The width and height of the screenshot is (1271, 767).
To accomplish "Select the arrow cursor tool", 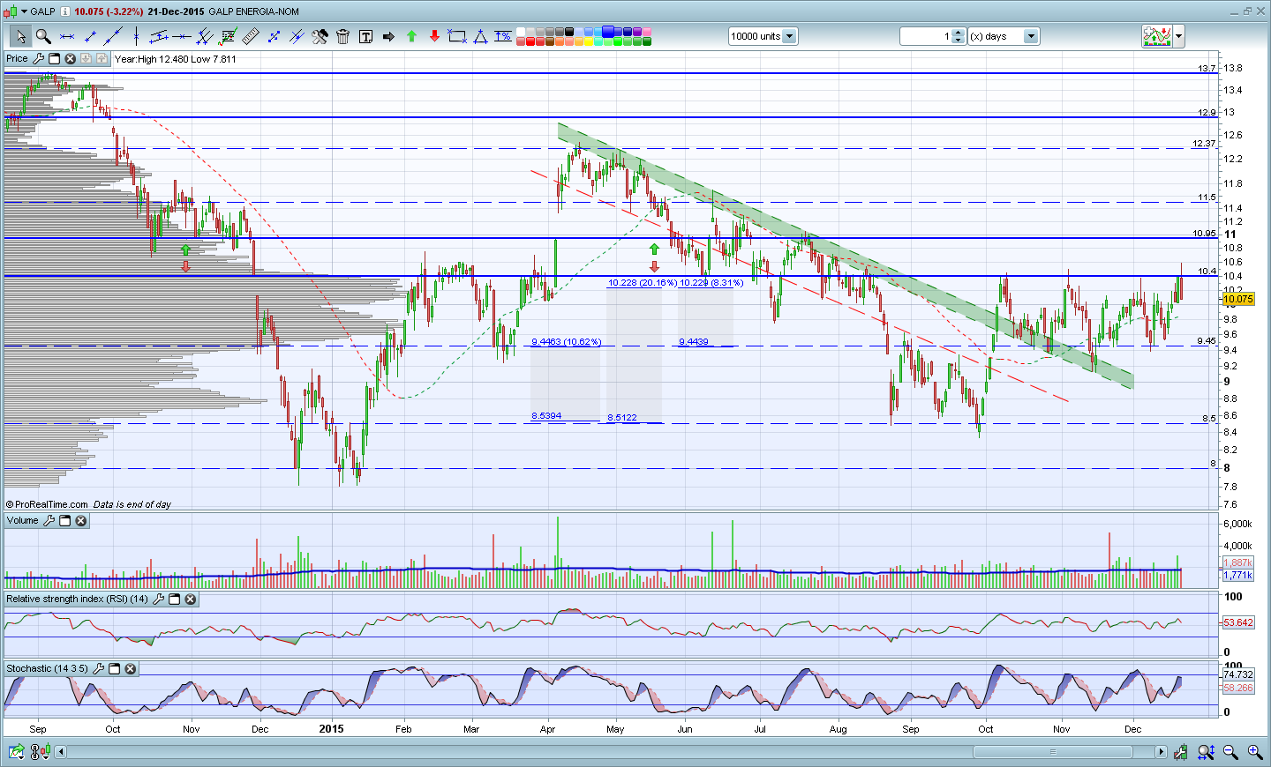I will pos(20,36).
